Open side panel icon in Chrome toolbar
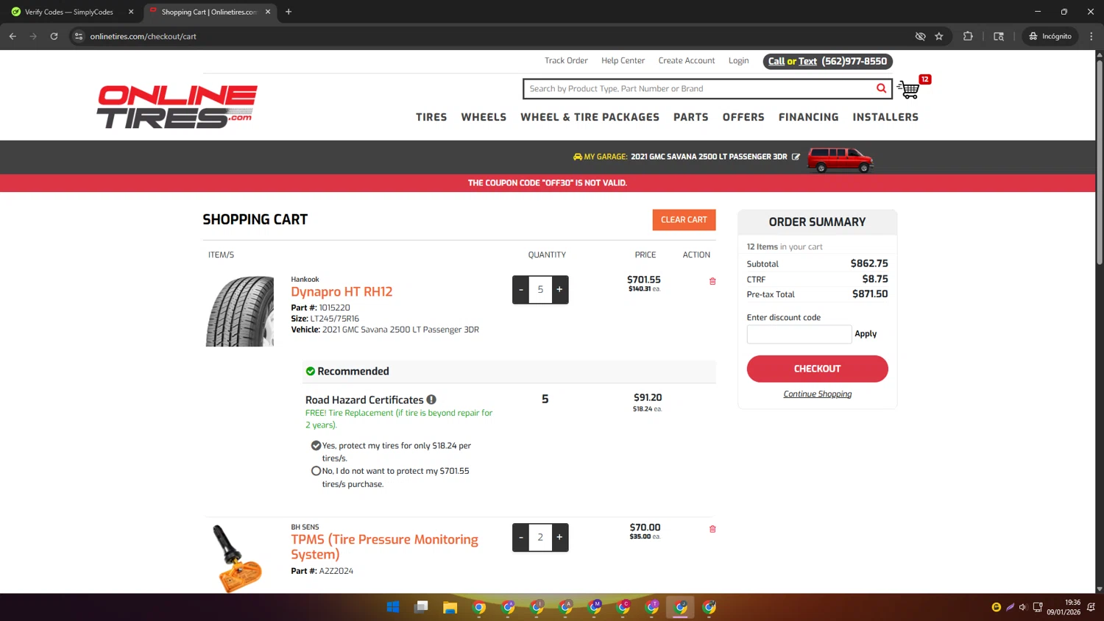Viewport: 1104px width, 621px height. (999, 36)
